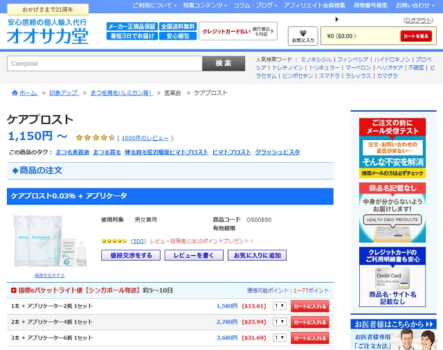Click the まつ毛育毛 tag link
Viewport: 443px width, 350px height.
click(x=107, y=152)
